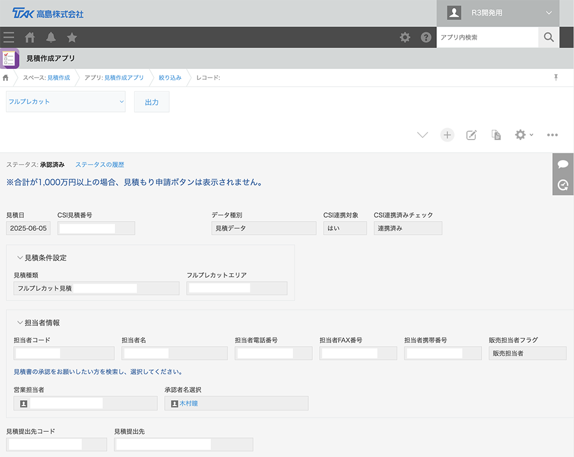574x457 pixels.
Task: Open favorites star
Action: point(72,37)
